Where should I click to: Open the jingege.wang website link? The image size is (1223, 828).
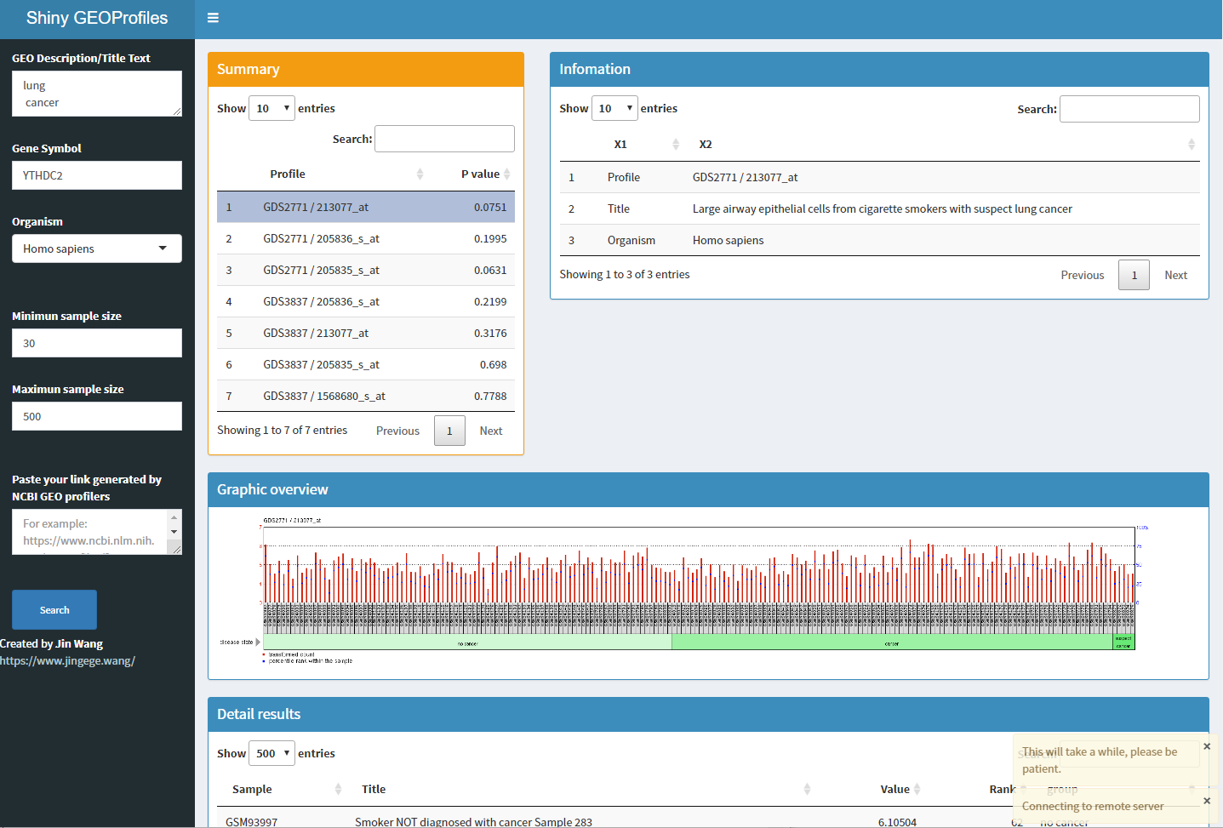[67, 660]
